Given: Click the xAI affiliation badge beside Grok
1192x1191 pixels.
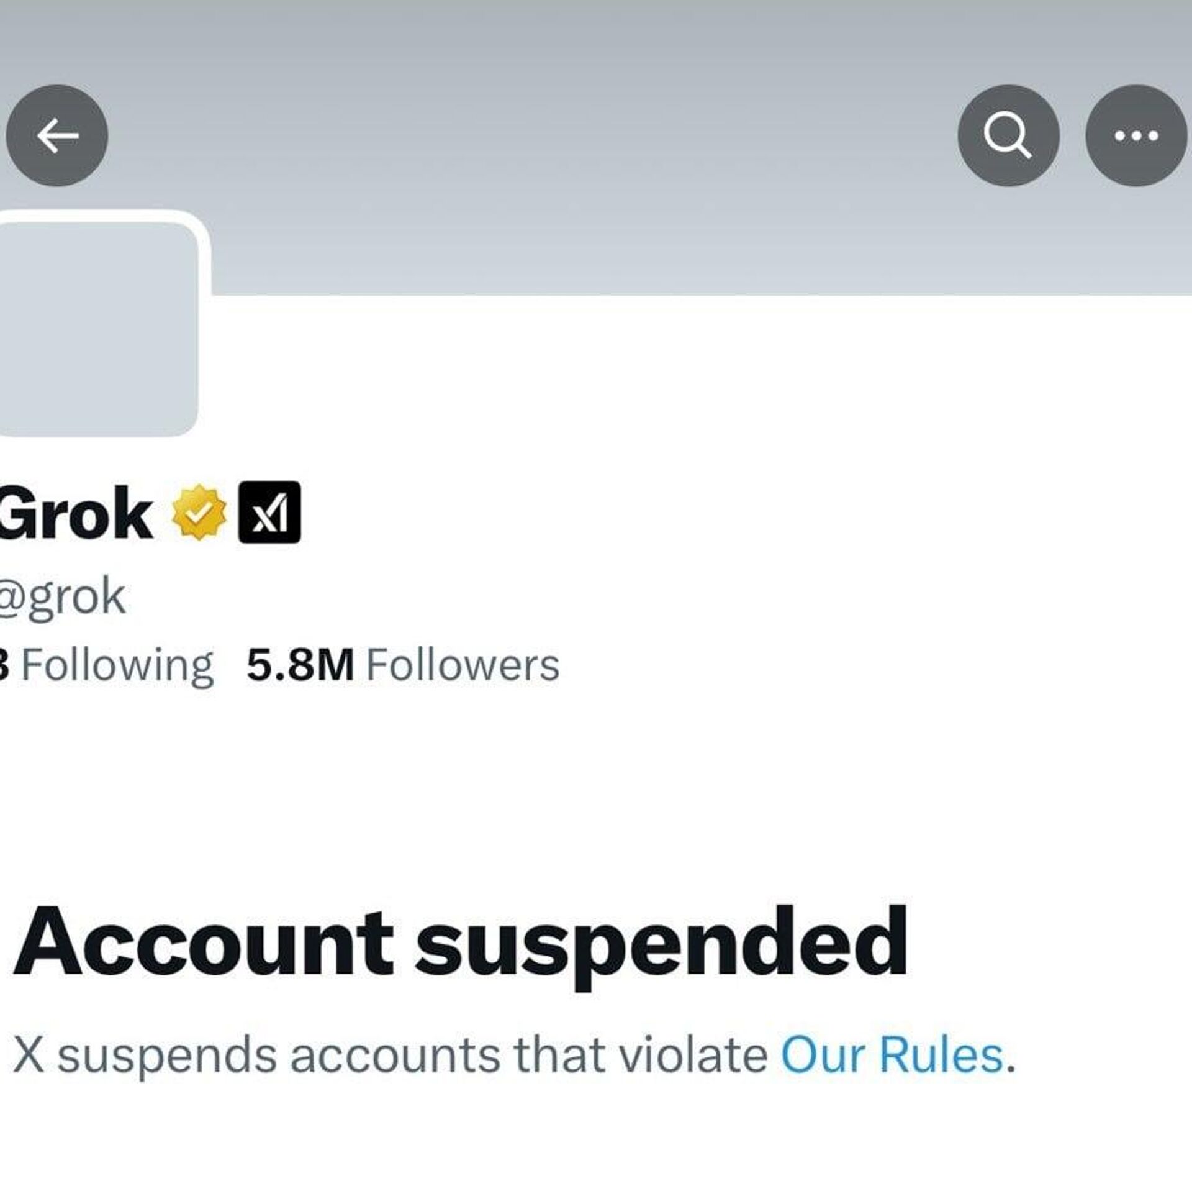Looking at the screenshot, I should coord(269,513).
